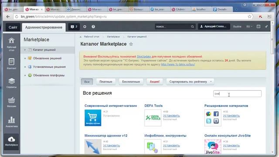279x157 pixels.
Task: Switch to the CAdmin browser tab
Action: [x=180, y=10]
